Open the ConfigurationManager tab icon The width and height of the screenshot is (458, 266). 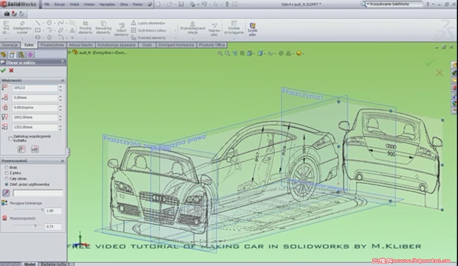point(21,54)
